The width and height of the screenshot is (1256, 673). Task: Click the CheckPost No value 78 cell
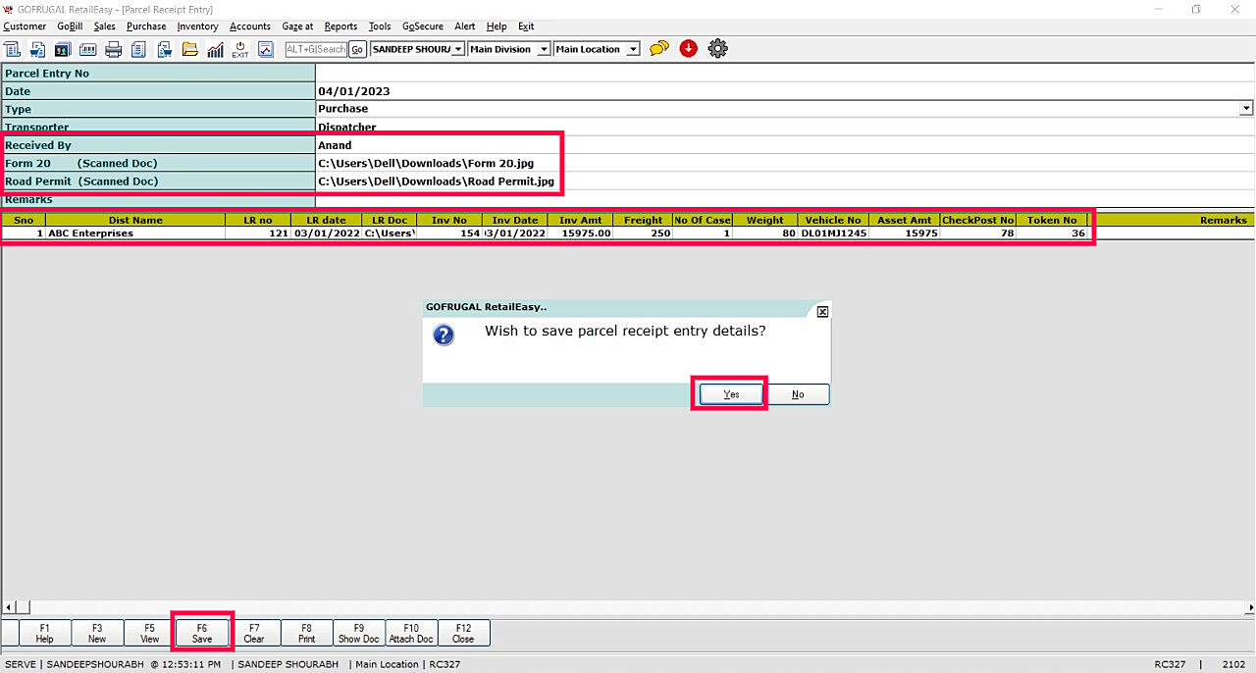[978, 233]
